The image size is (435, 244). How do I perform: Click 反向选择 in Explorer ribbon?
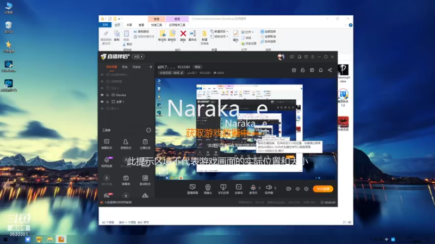point(268,42)
